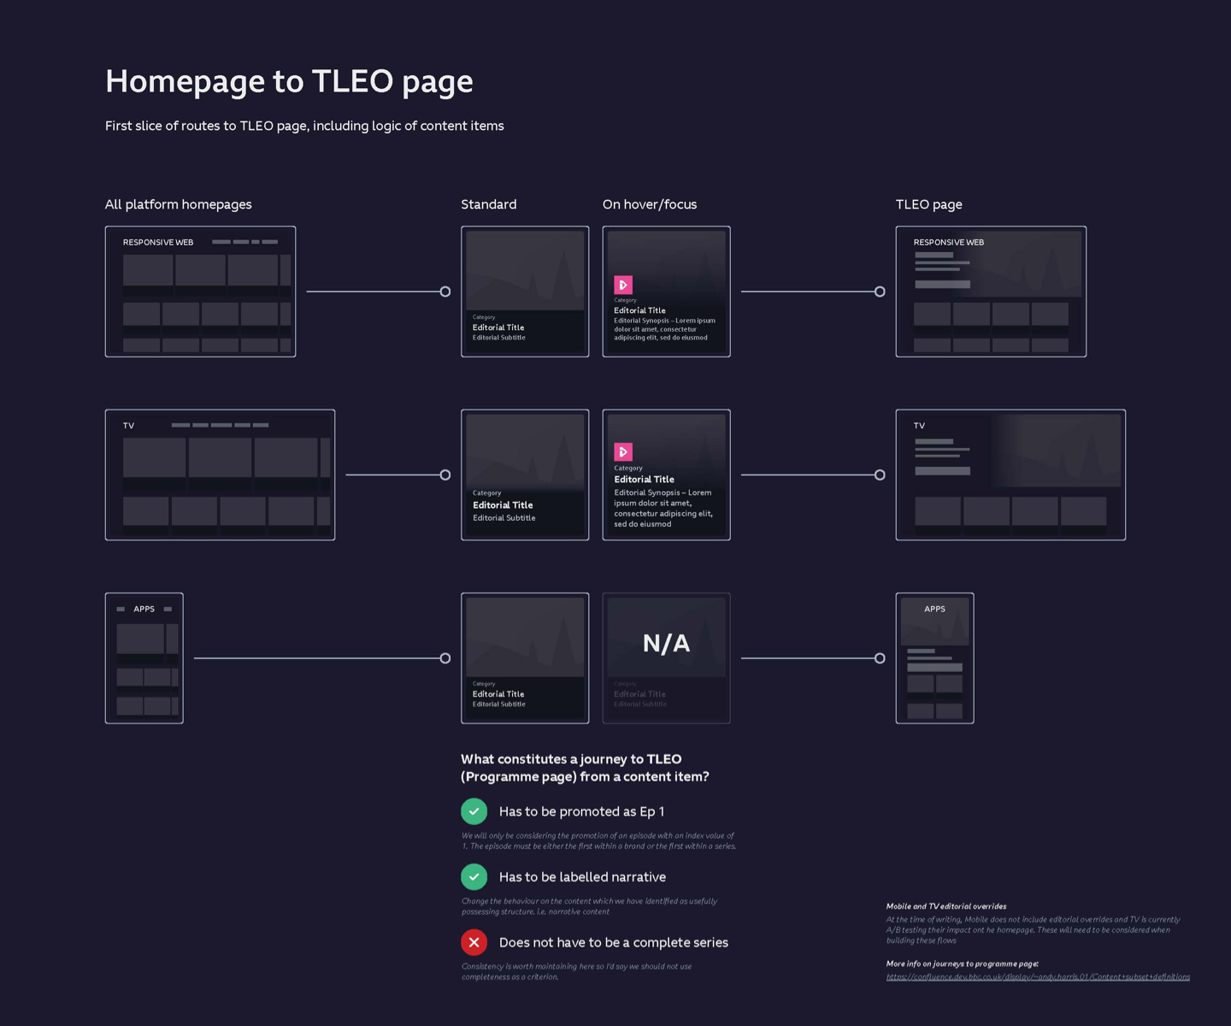This screenshot has width=1231, height=1026.
Task: Click 'Does not have to be a complete series' text
Action: [614, 942]
